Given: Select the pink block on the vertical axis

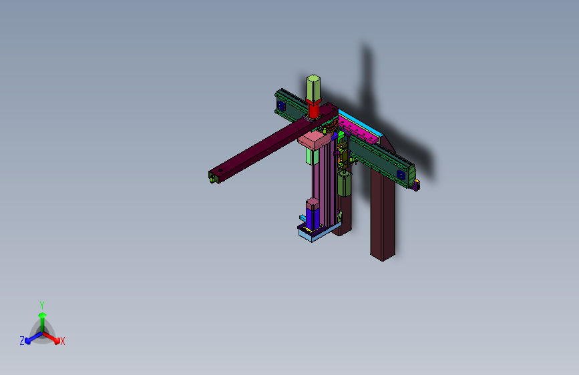Looking at the screenshot, I should click(315, 140).
